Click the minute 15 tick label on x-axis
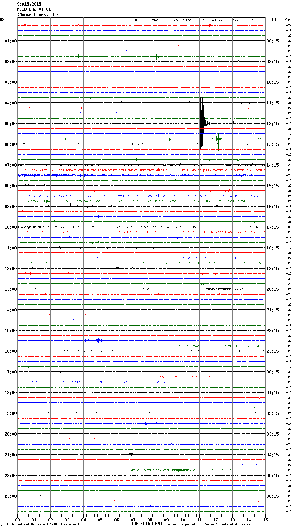This screenshot has height=529, width=293. point(265,520)
